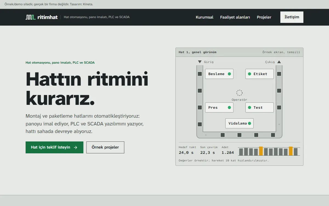
Task: Go to the Projeler page
Action: [x=264, y=17]
